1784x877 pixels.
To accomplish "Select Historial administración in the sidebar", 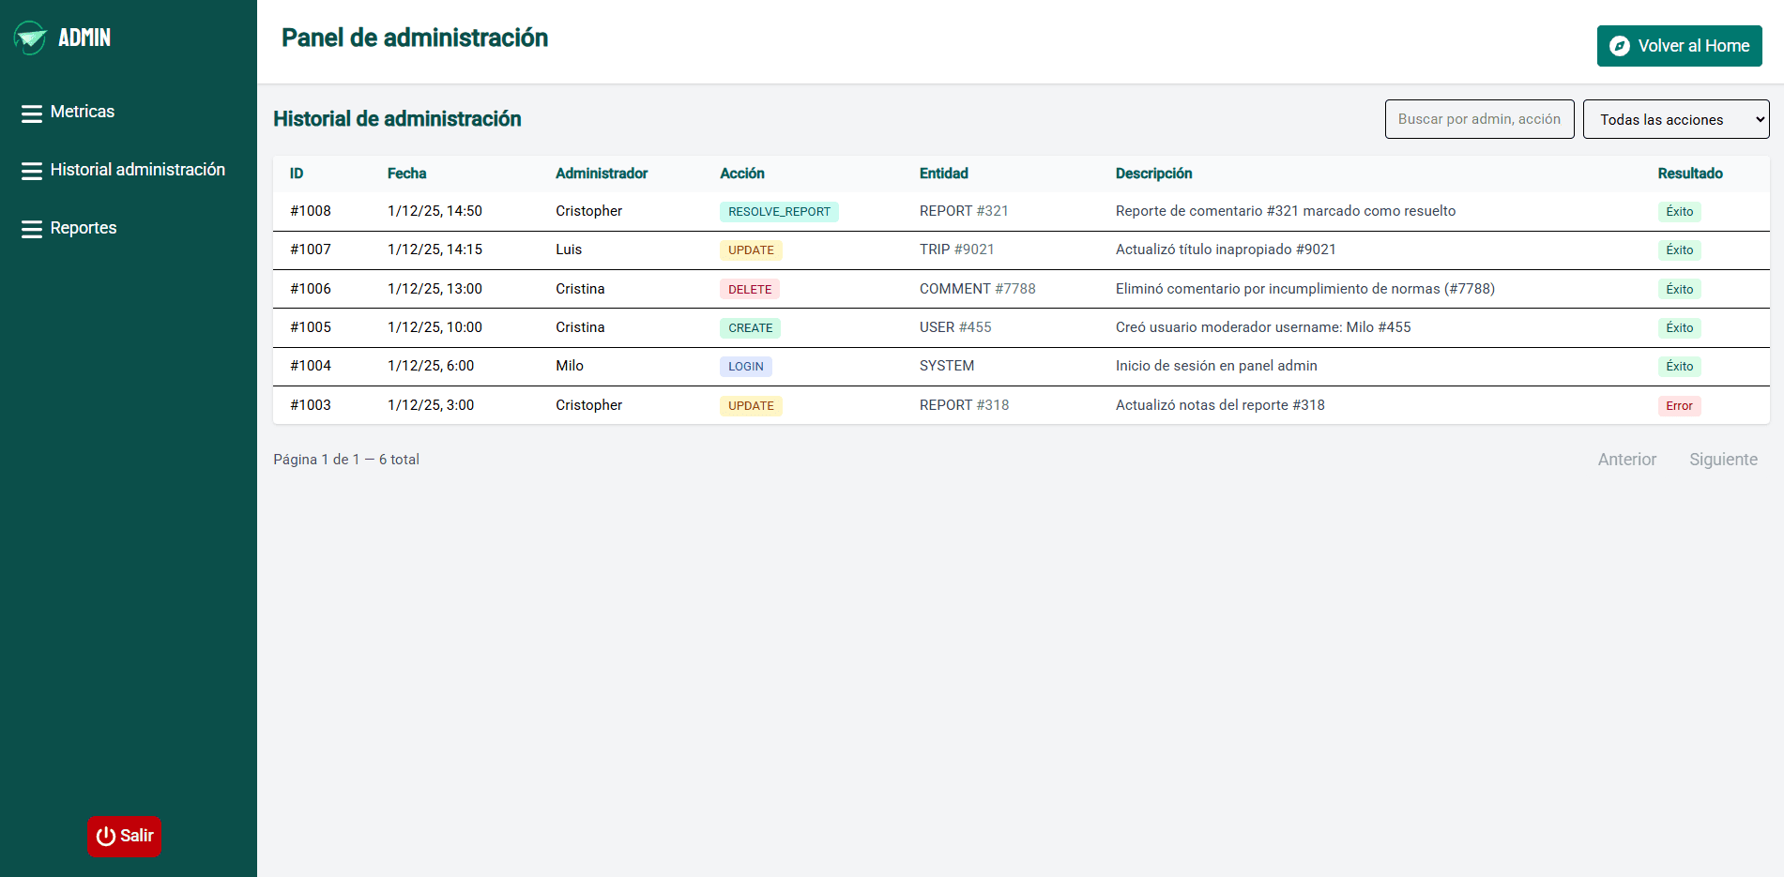I will [x=138, y=169].
